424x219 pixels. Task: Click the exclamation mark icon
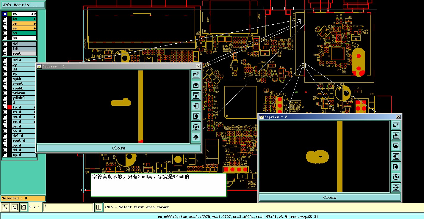pos(99,207)
